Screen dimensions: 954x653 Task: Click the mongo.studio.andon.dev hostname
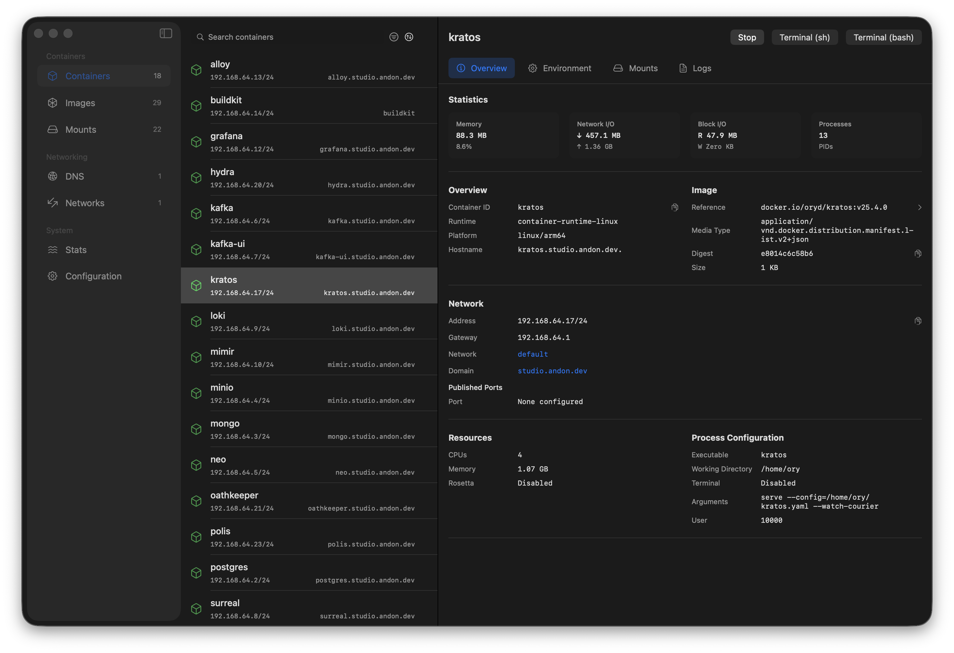371,436
